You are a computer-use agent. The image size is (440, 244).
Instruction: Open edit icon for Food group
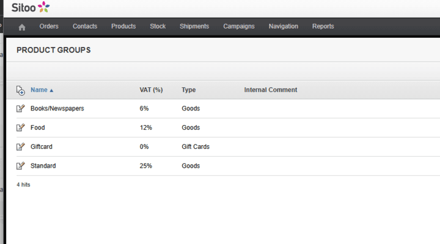tap(21, 128)
